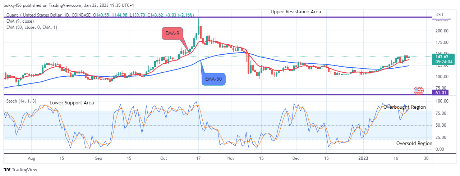Click the stochastic 0.00 axis label
The width and height of the screenshot is (460, 176).
pos(439,149)
